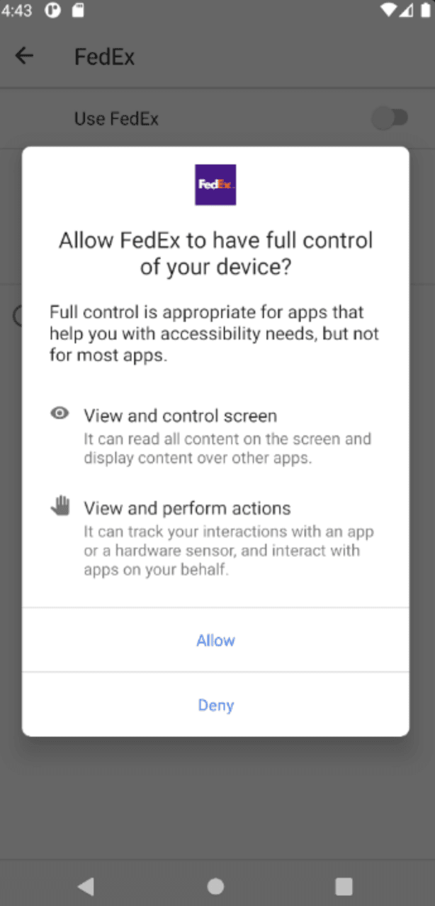Tap the circular notification icon beside the clock
Image resolution: width=435 pixels, height=906 pixels.
pyautogui.click(x=53, y=10)
